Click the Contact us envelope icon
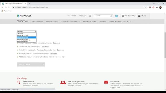166x93 pixels. click(x=106, y=82)
